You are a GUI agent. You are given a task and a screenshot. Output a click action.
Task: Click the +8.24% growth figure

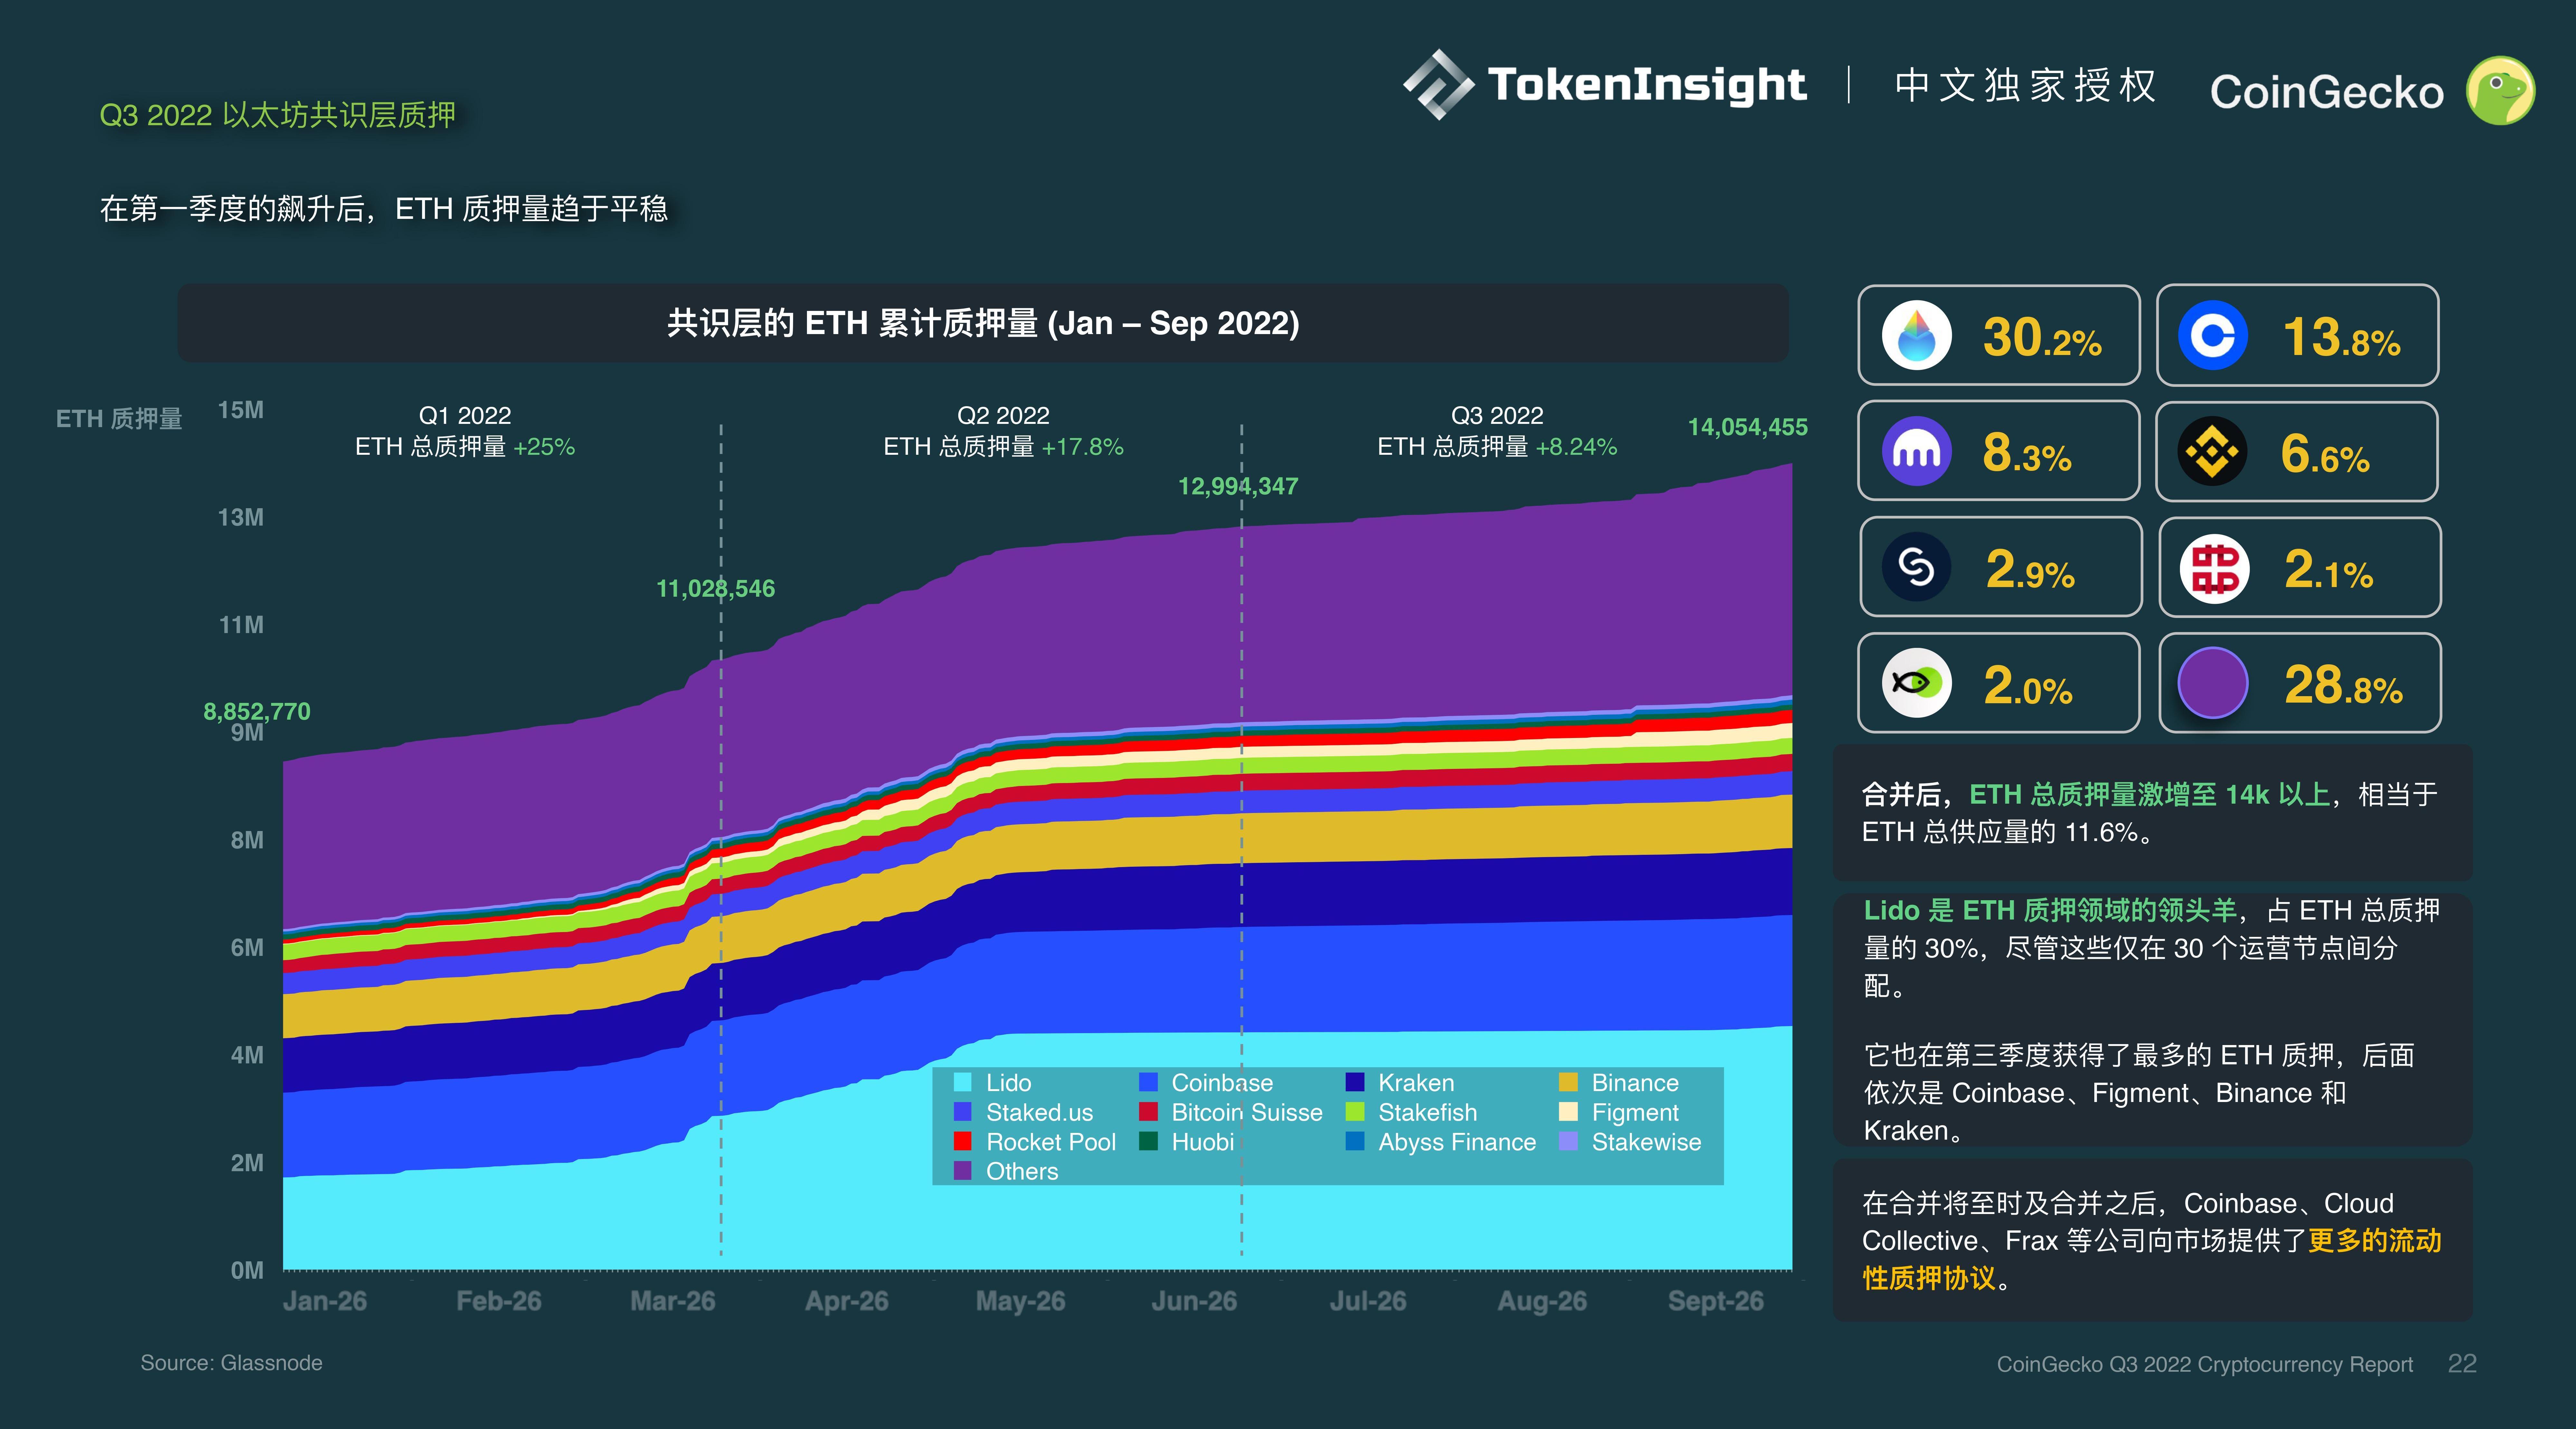[x=1576, y=447]
